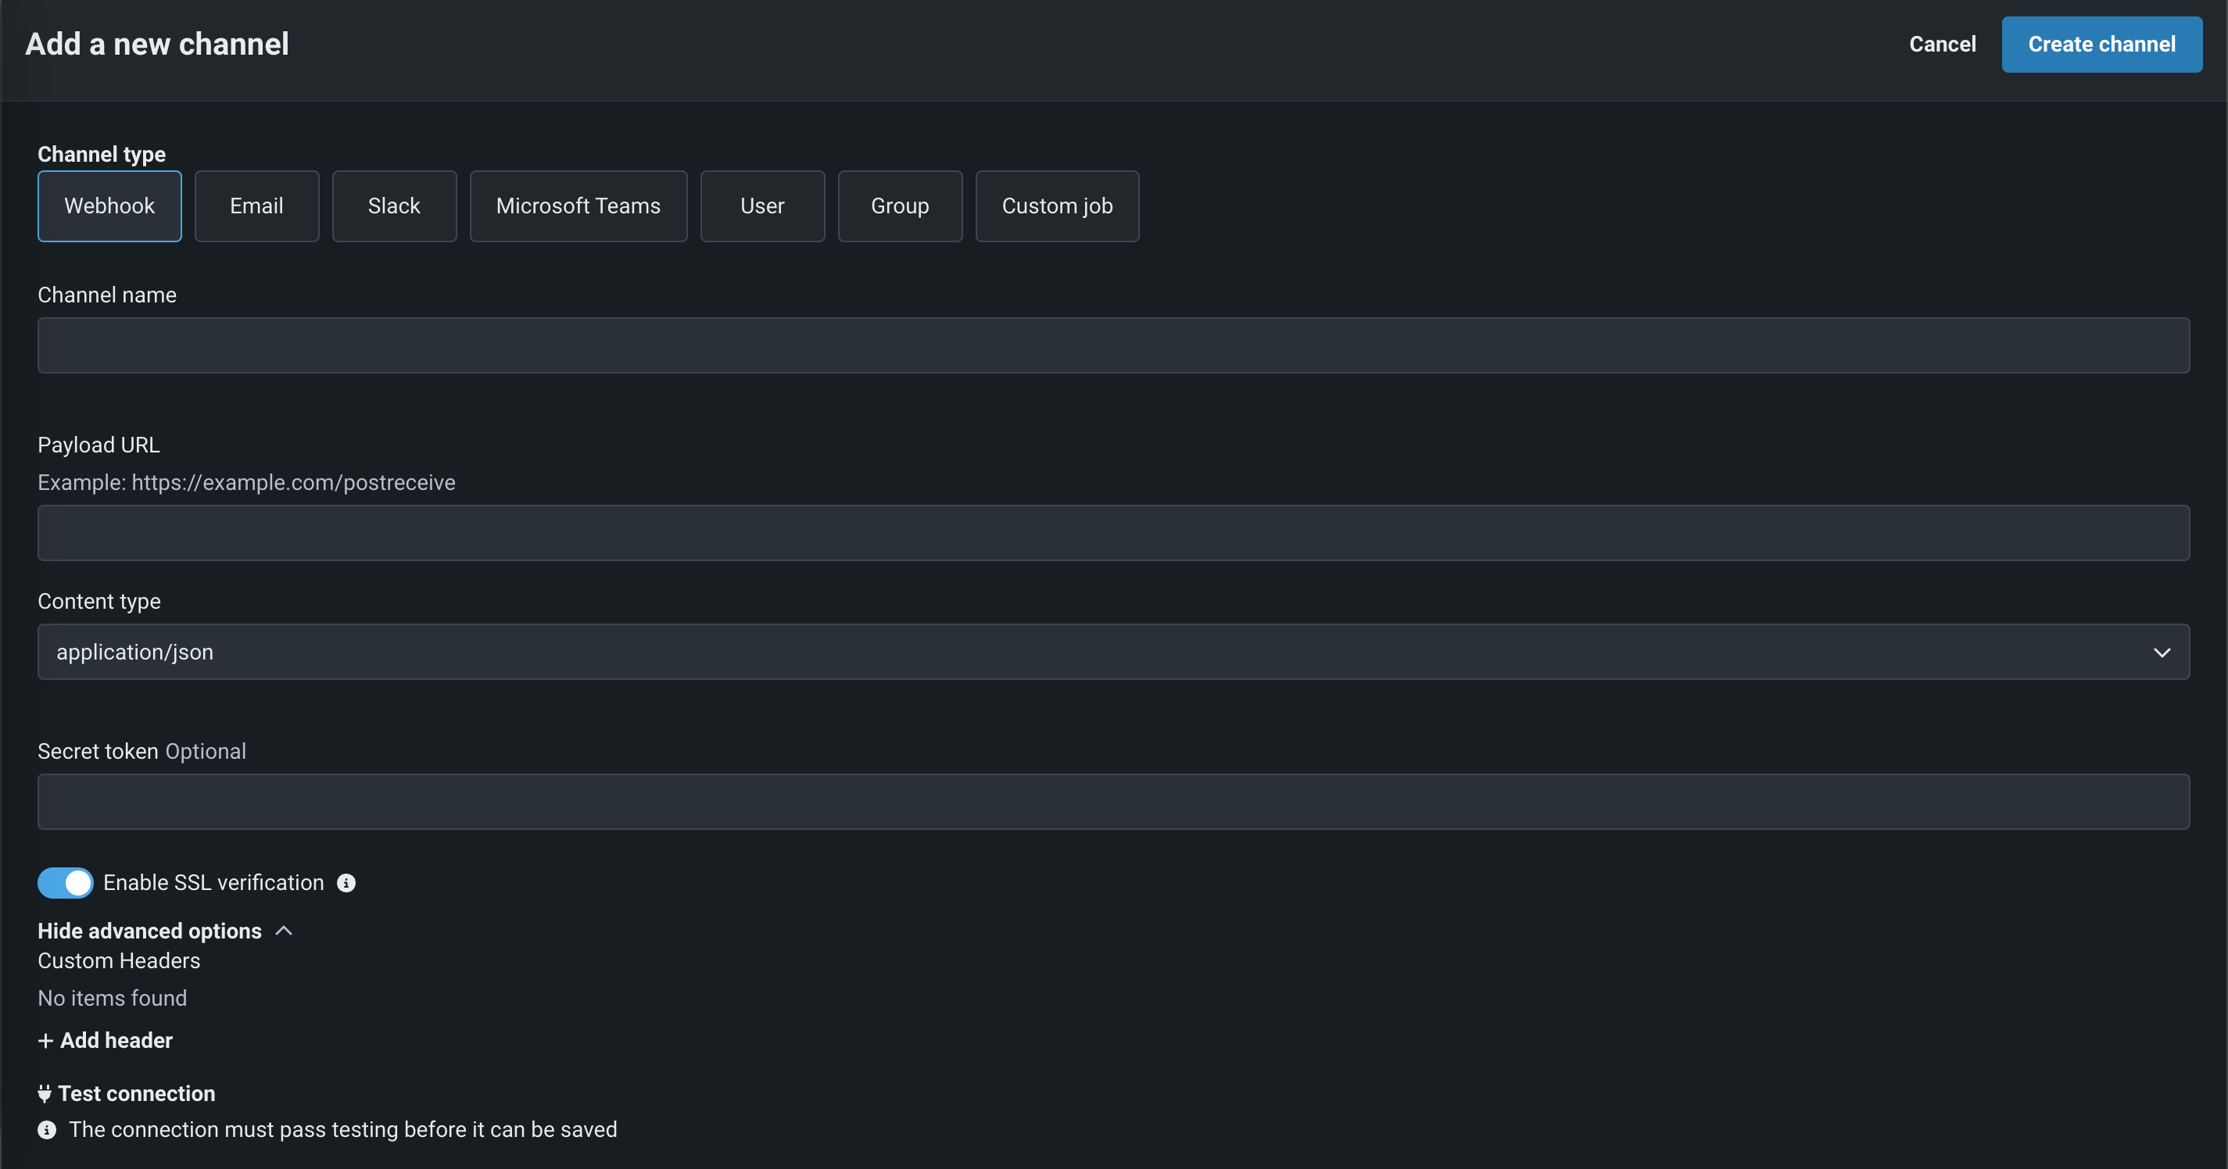This screenshot has height=1169, width=2228.
Task: Select the Webhook channel type
Action: (x=110, y=206)
